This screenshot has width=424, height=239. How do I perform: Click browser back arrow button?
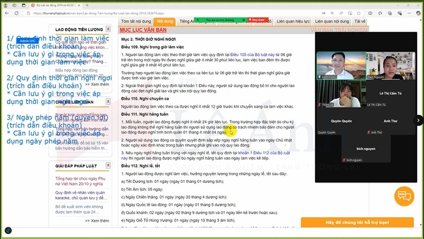[x=7, y=13]
